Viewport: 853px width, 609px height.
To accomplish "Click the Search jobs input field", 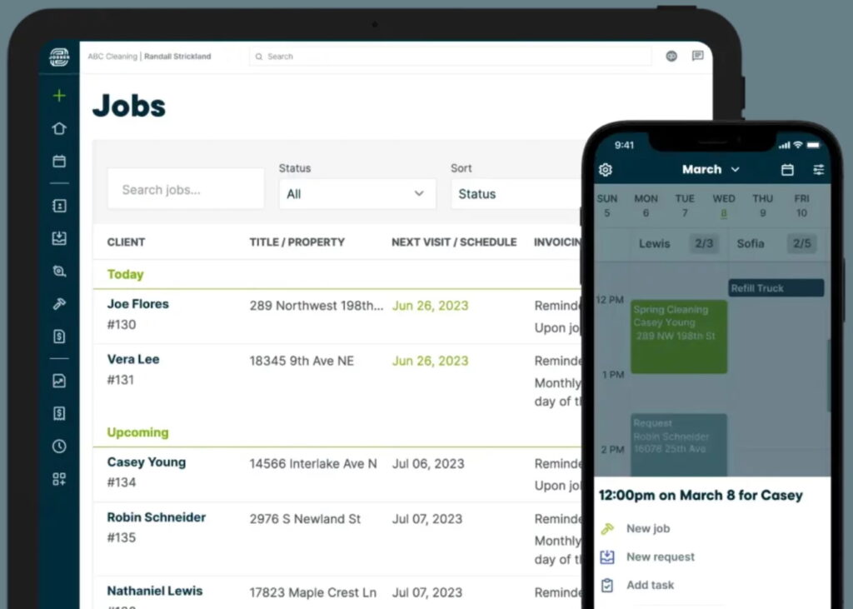I will [186, 189].
